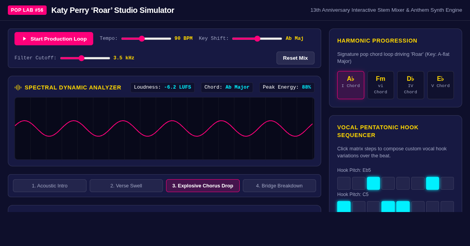Screen dimensions: 470x246
Task: Toggle step 8 in the Eb5 hook row
Action: tap(447, 183)
